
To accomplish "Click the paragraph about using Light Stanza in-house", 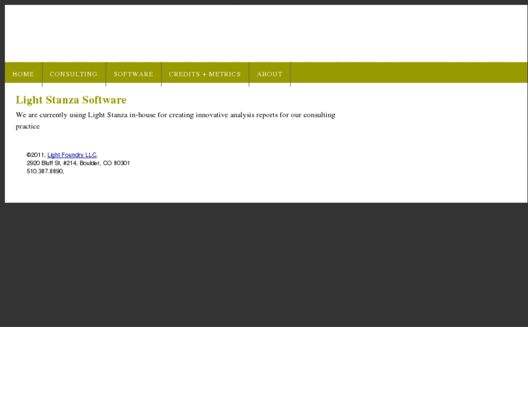I will pyautogui.click(x=176, y=121).
